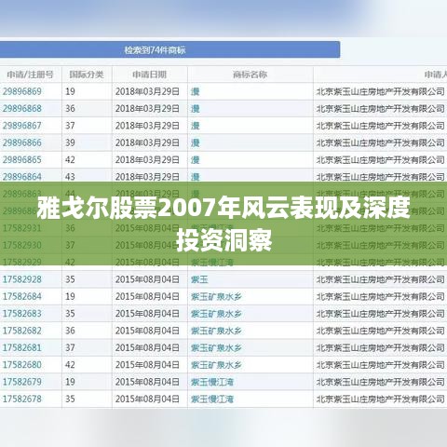Select date 2015年08月04日 in row 17582928
This screenshot has width=447, height=447.
tap(147, 279)
